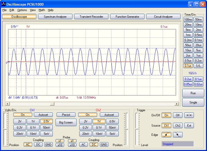This screenshot has height=151, width=207.
Task: Set time base to 1ms per division
Action: pos(188,35)
